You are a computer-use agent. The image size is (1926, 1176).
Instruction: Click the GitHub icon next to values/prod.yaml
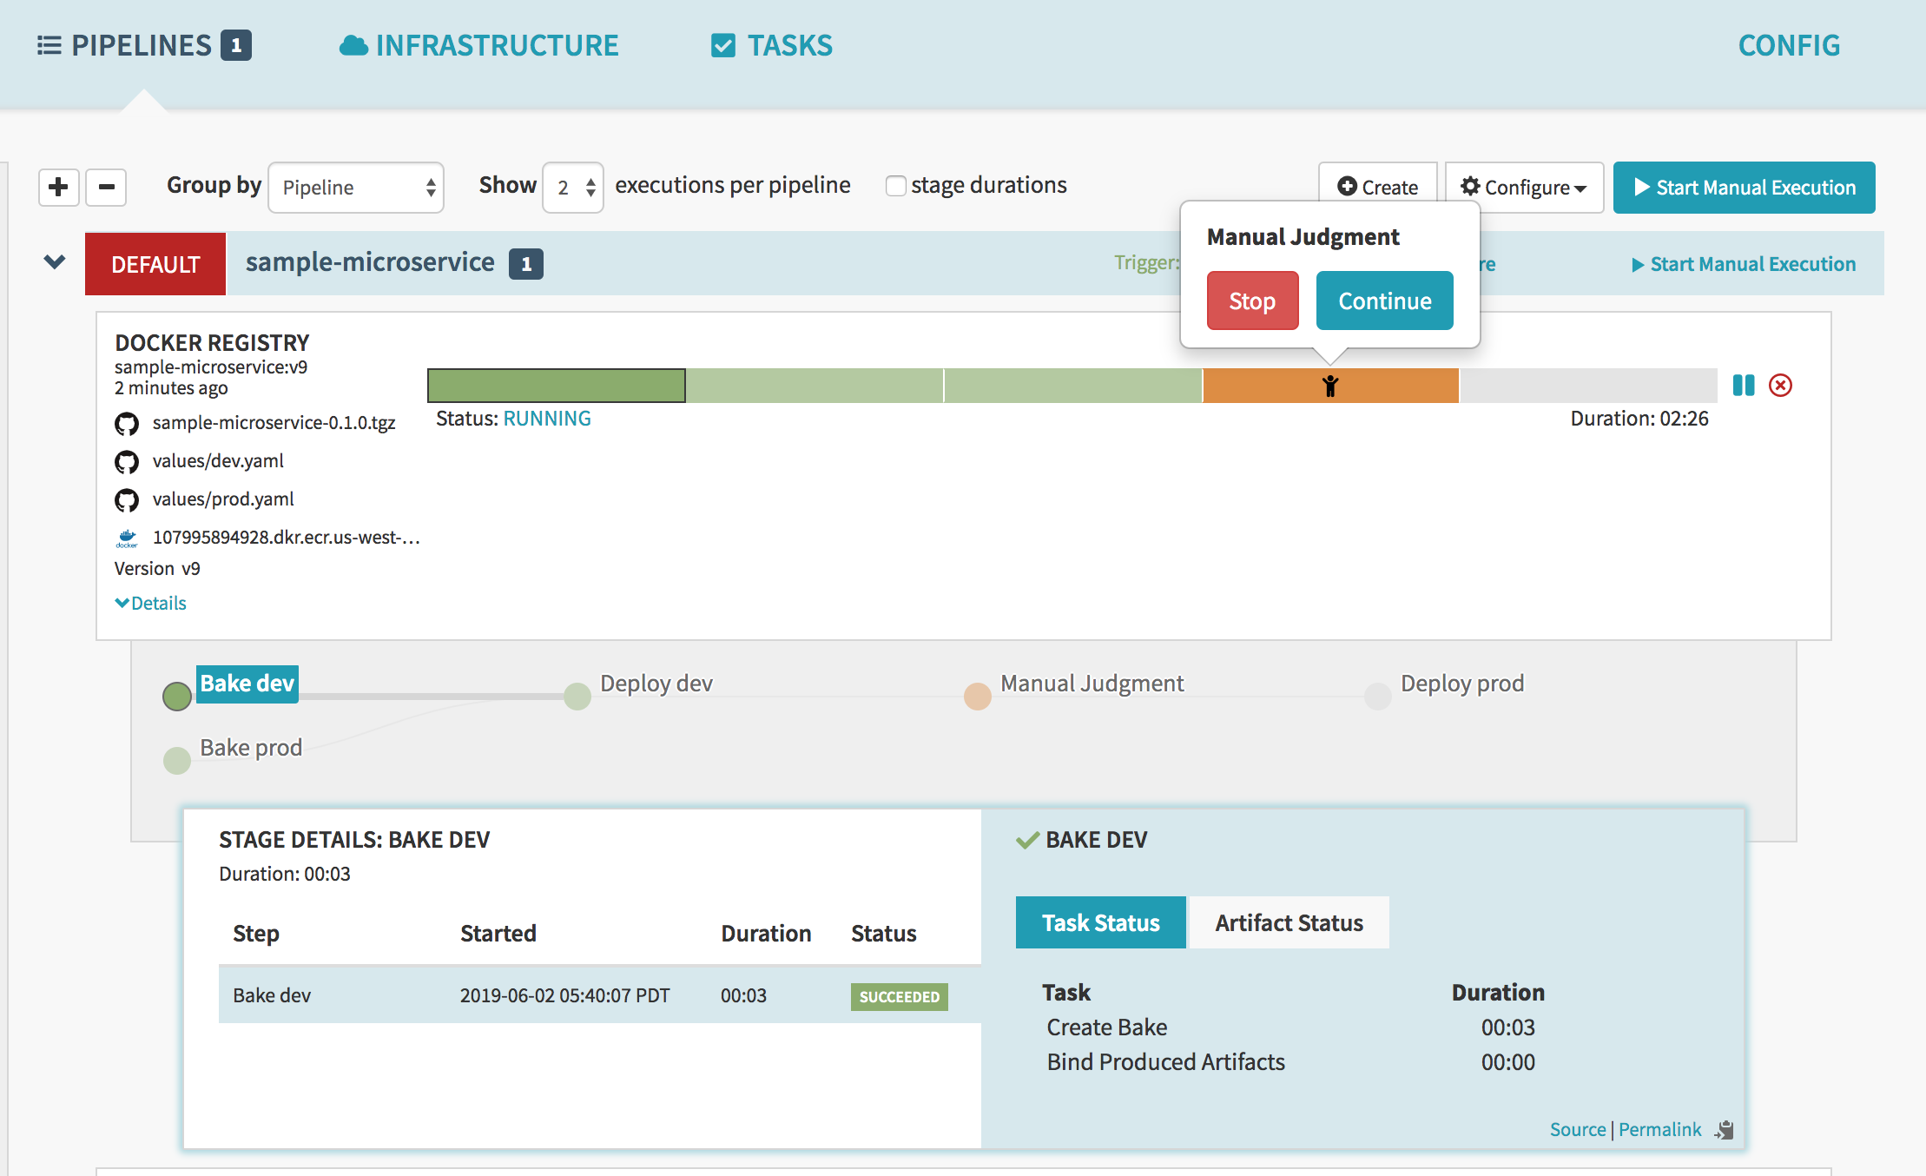[125, 498]
